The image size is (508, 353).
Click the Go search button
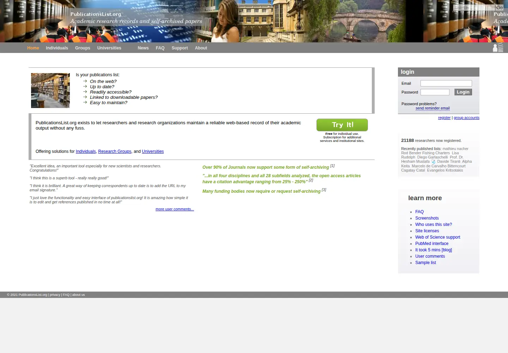(500, 7)
